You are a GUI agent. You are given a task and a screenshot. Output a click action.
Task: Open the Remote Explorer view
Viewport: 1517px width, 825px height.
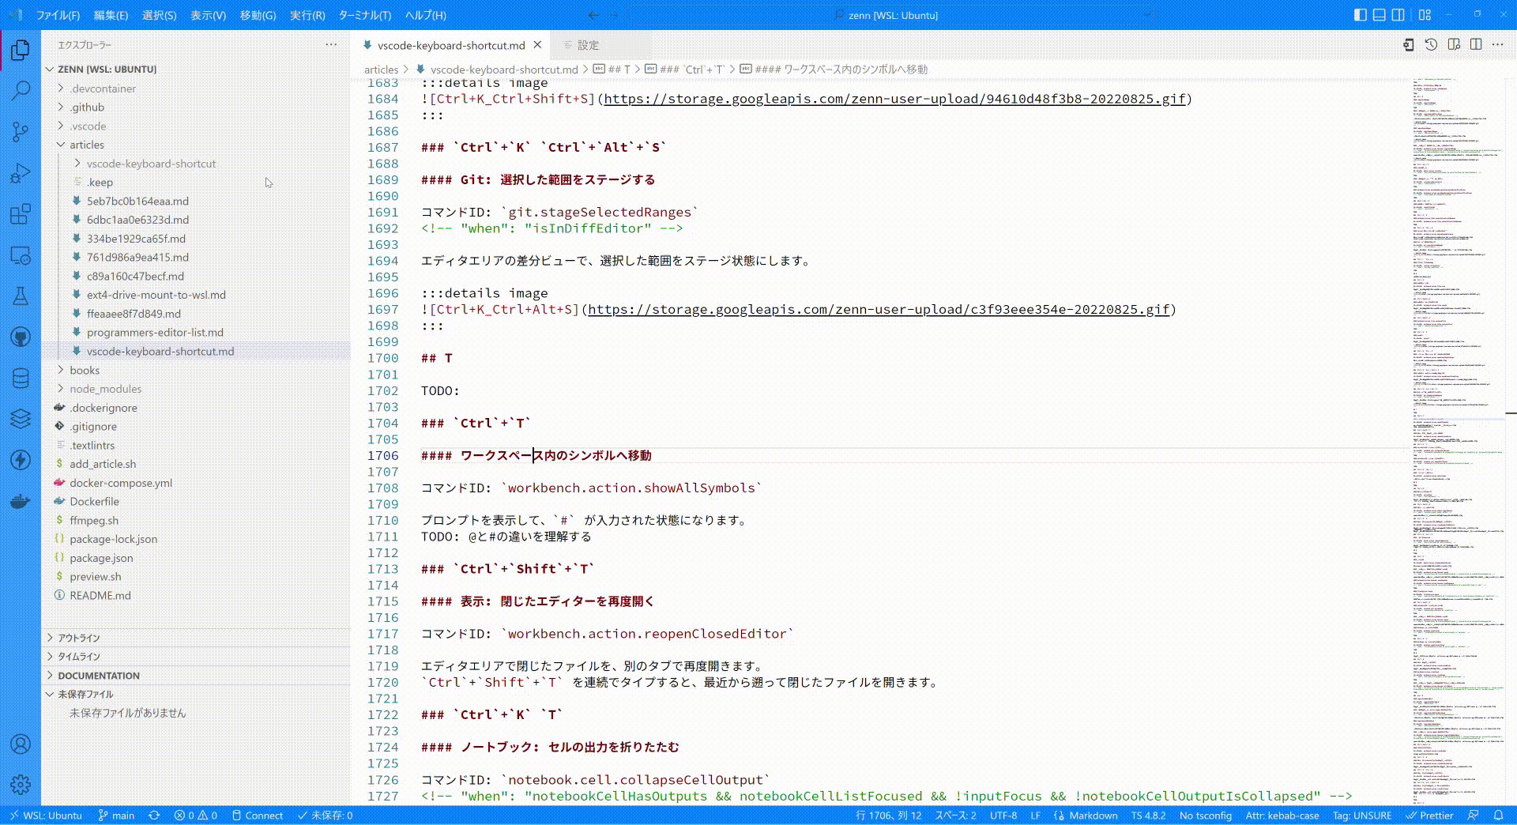pyautogui.click(x=21, y=255)
